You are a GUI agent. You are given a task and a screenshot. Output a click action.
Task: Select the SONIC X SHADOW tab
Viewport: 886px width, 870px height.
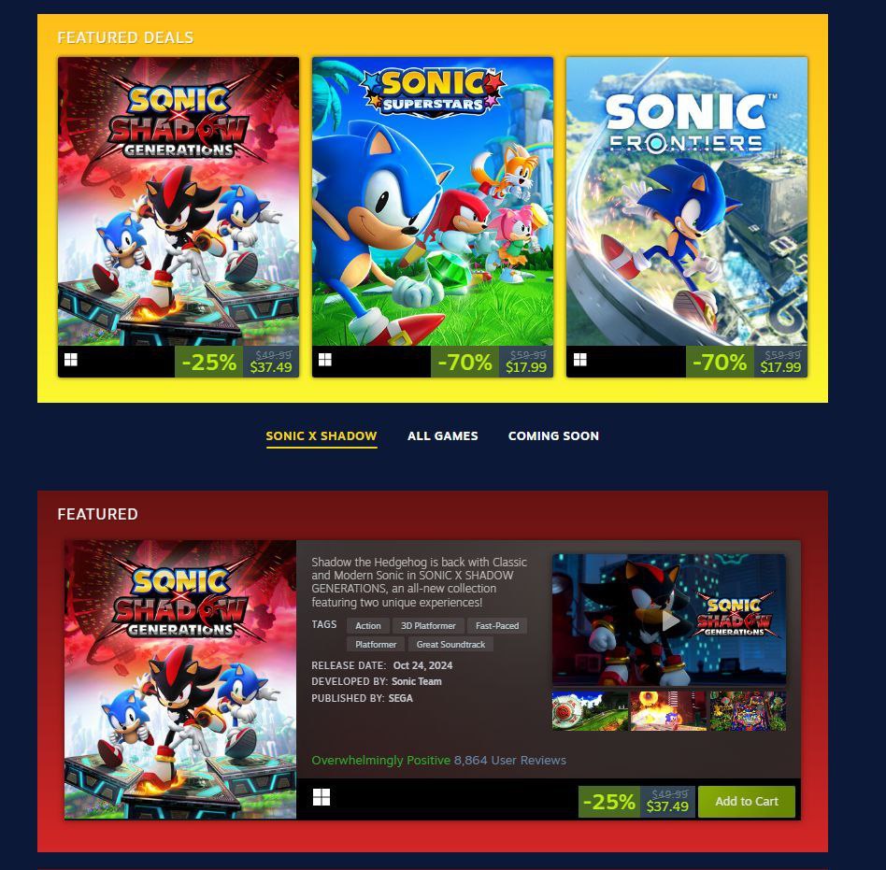[x=321, y=436]
